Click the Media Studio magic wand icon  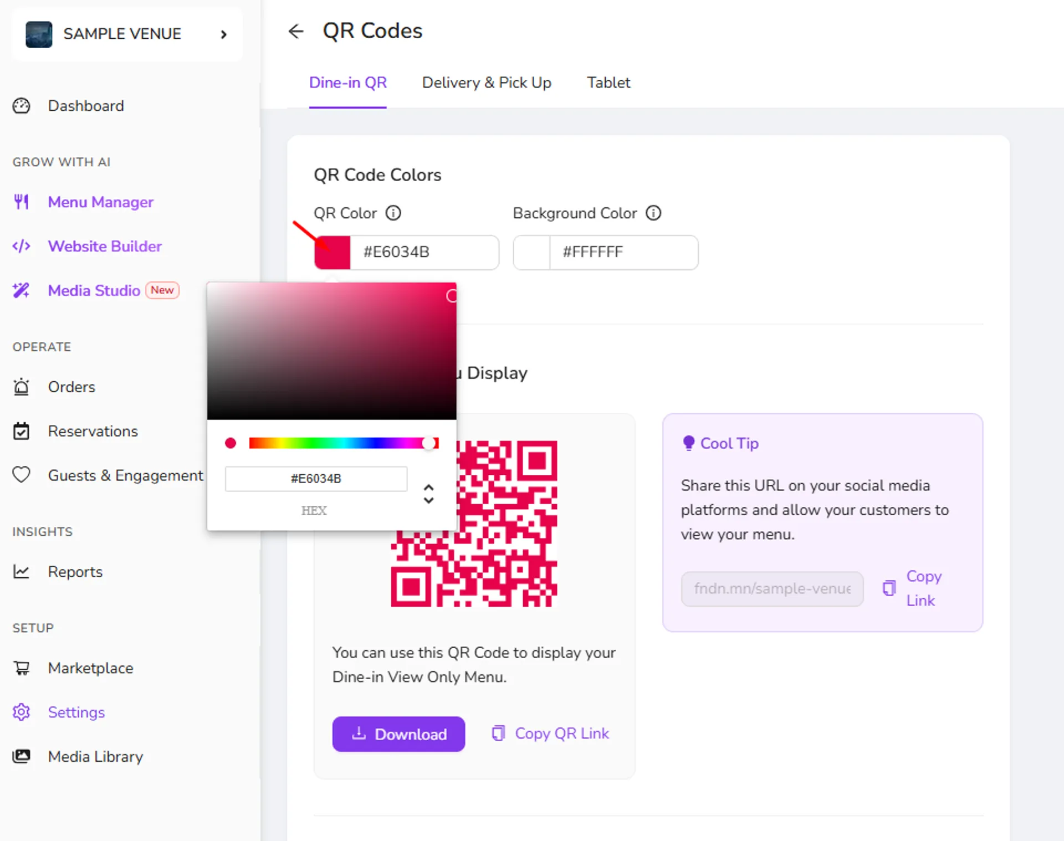point(22,290)
